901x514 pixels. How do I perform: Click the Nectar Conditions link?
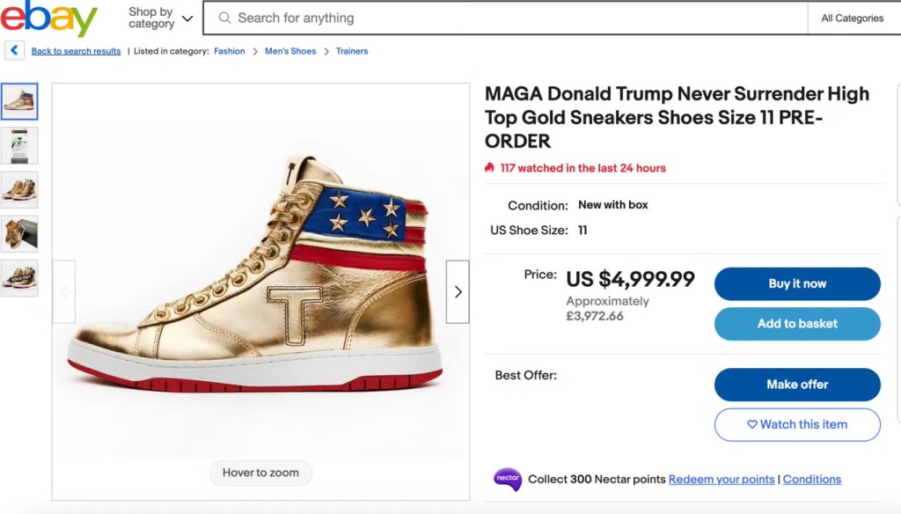(x=812, y=480)
